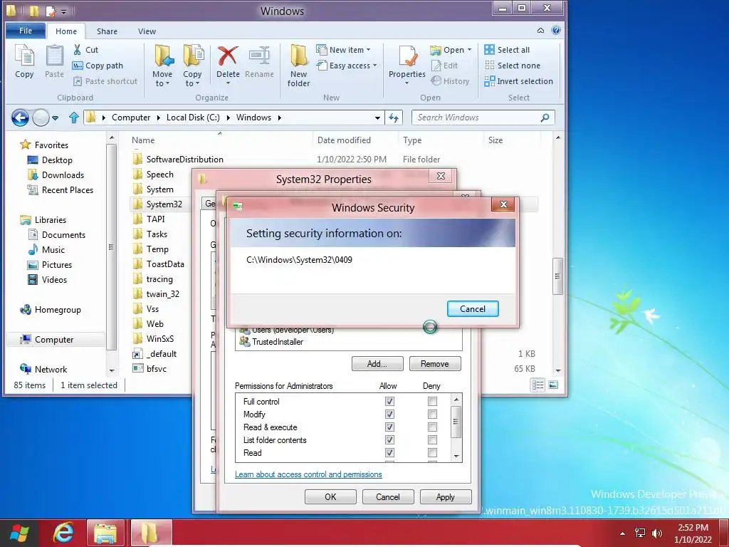This screenshot has width=729, height=547.
Task: Click the red Delete icon
Action: pos(228,57)
